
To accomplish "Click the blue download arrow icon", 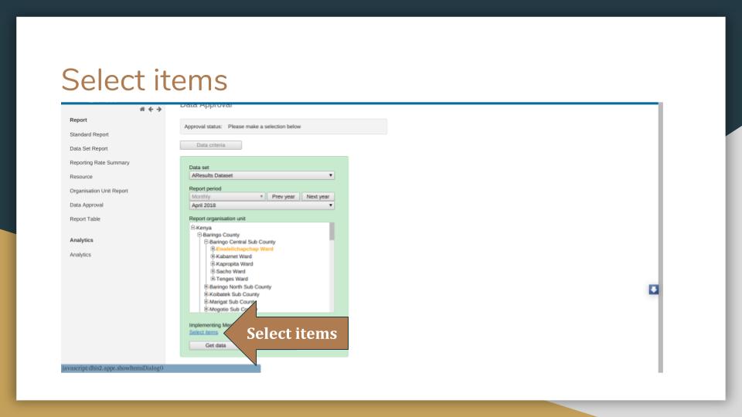I will pyautogui.click(x=654, y=290).
